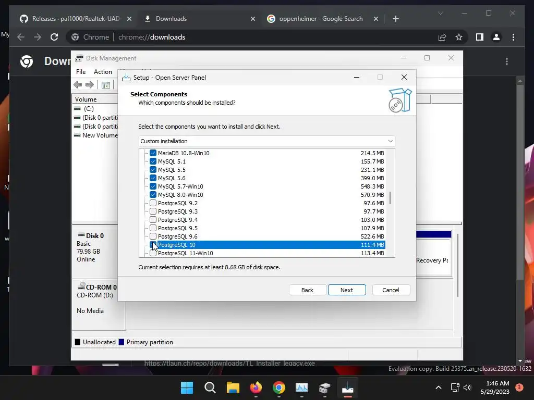Viewport: 534px width, 400px height.
Task: Click Disk Management back arrow toolbar icon
Action: click(78, 85)
